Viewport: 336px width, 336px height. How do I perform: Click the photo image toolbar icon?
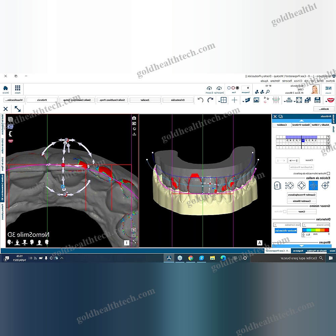tap(256, 100)
